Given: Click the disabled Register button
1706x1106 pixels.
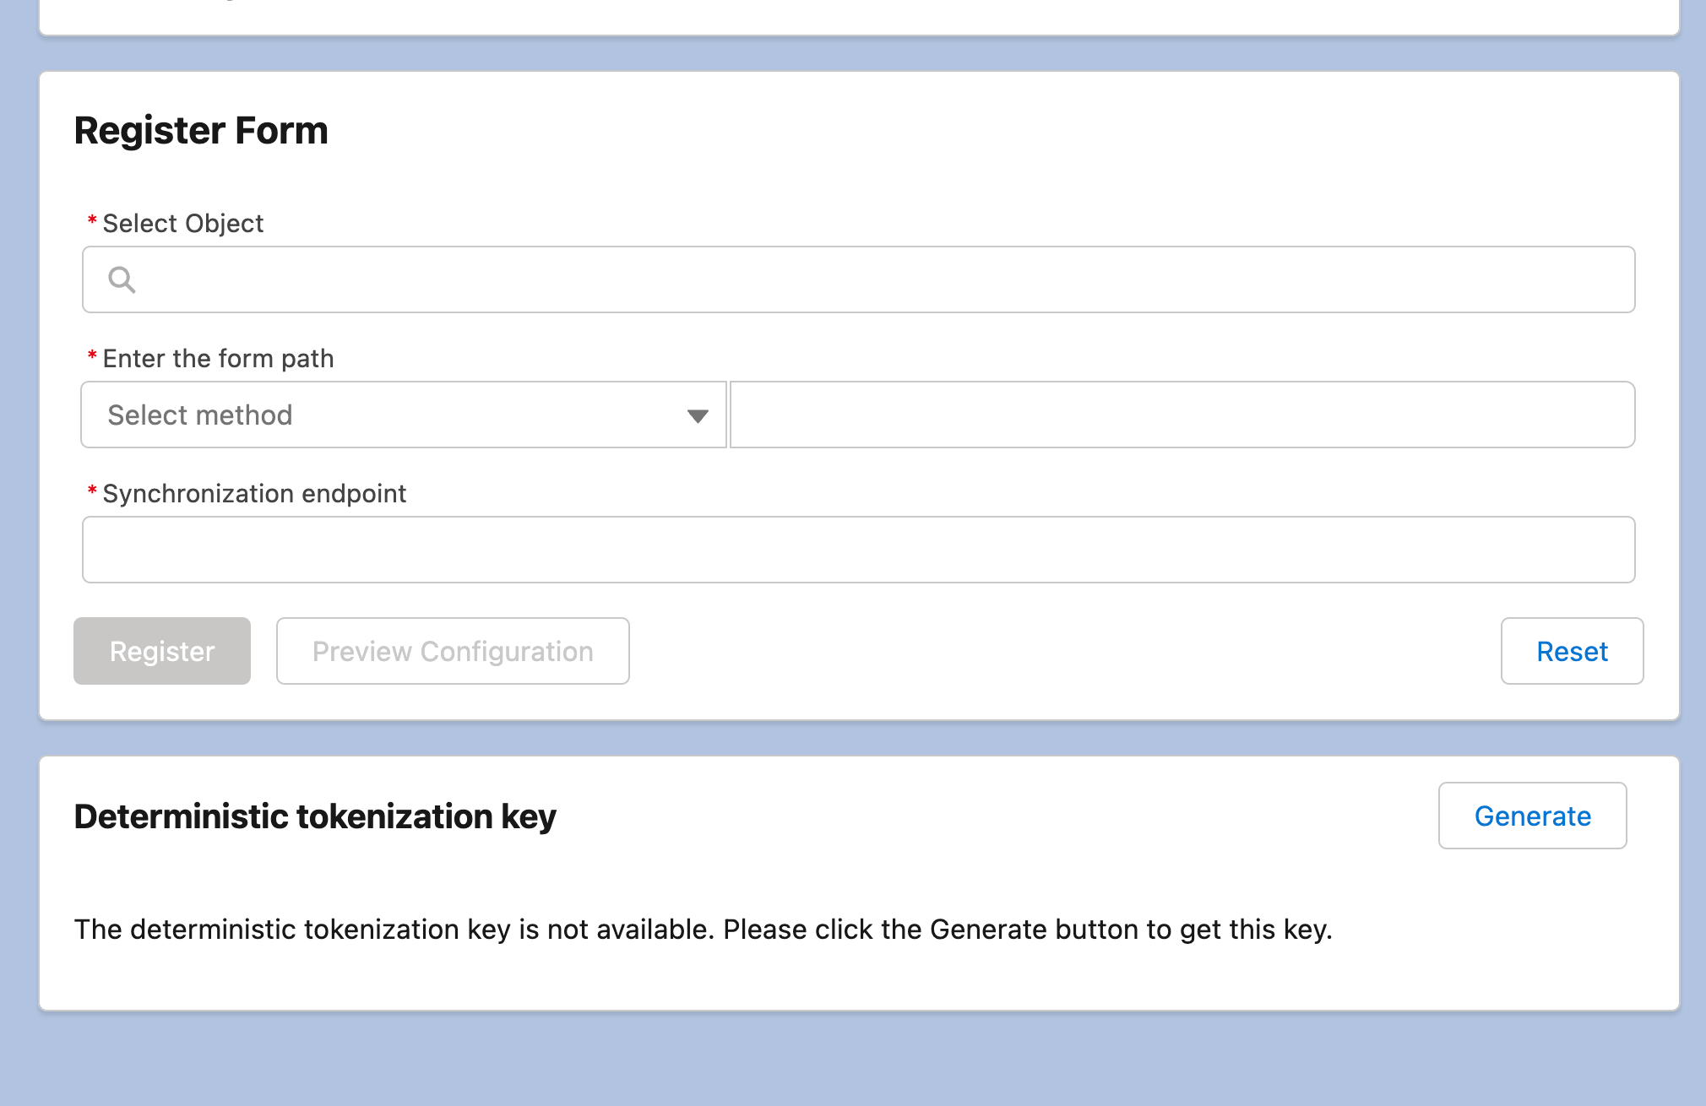Looking at the screenshot, I should click(x=161, y=650).
